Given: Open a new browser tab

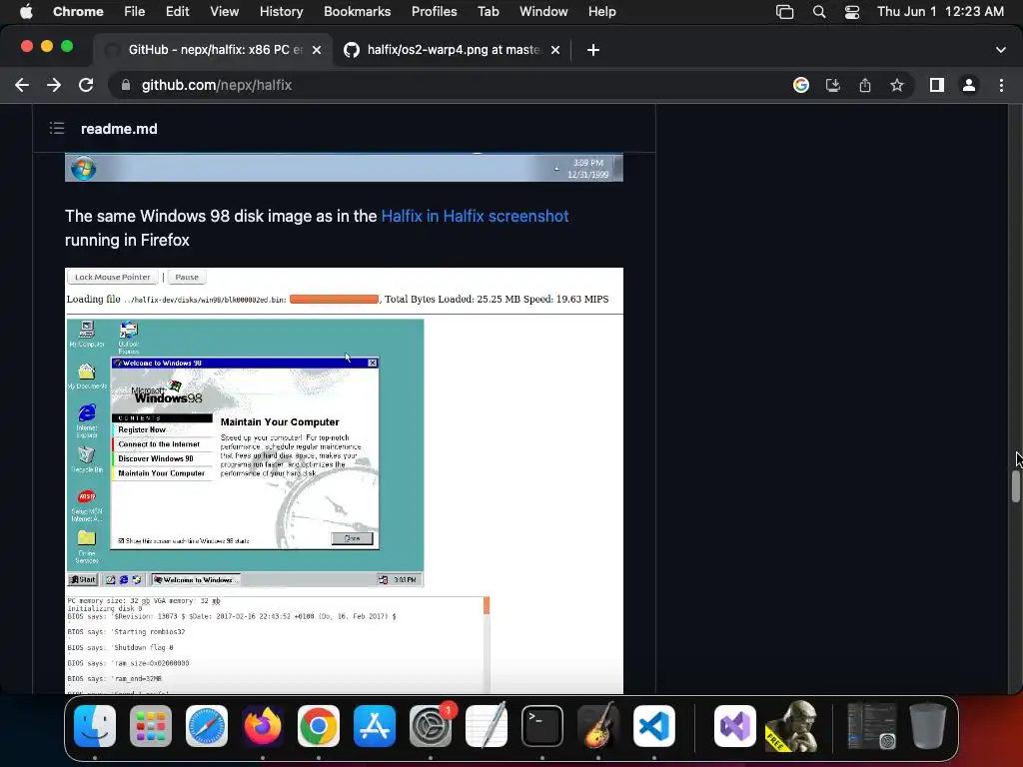Looking at the screenshot, I should click(x=593, y=50).
